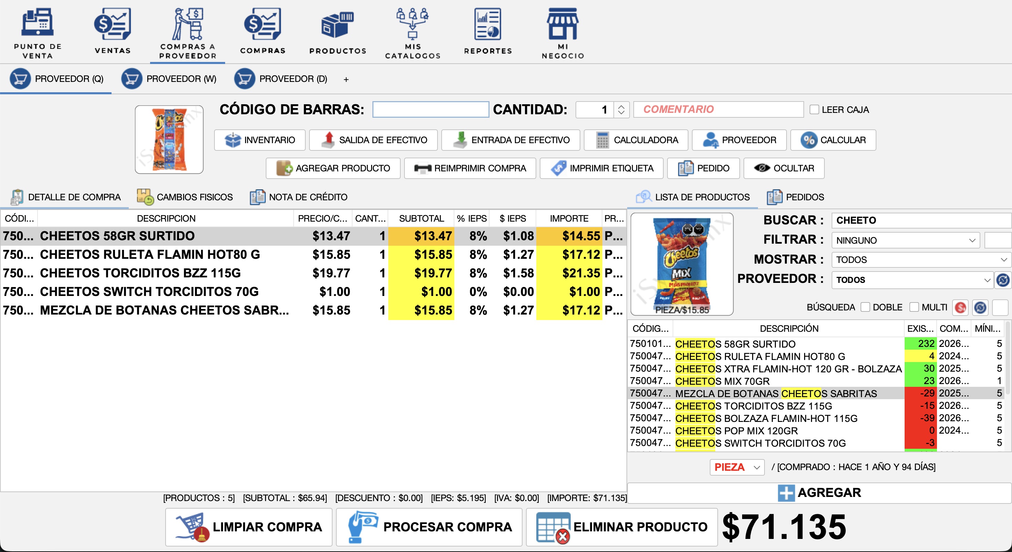
Task: Click Procesar Compra button
Action: click(429, 527)
